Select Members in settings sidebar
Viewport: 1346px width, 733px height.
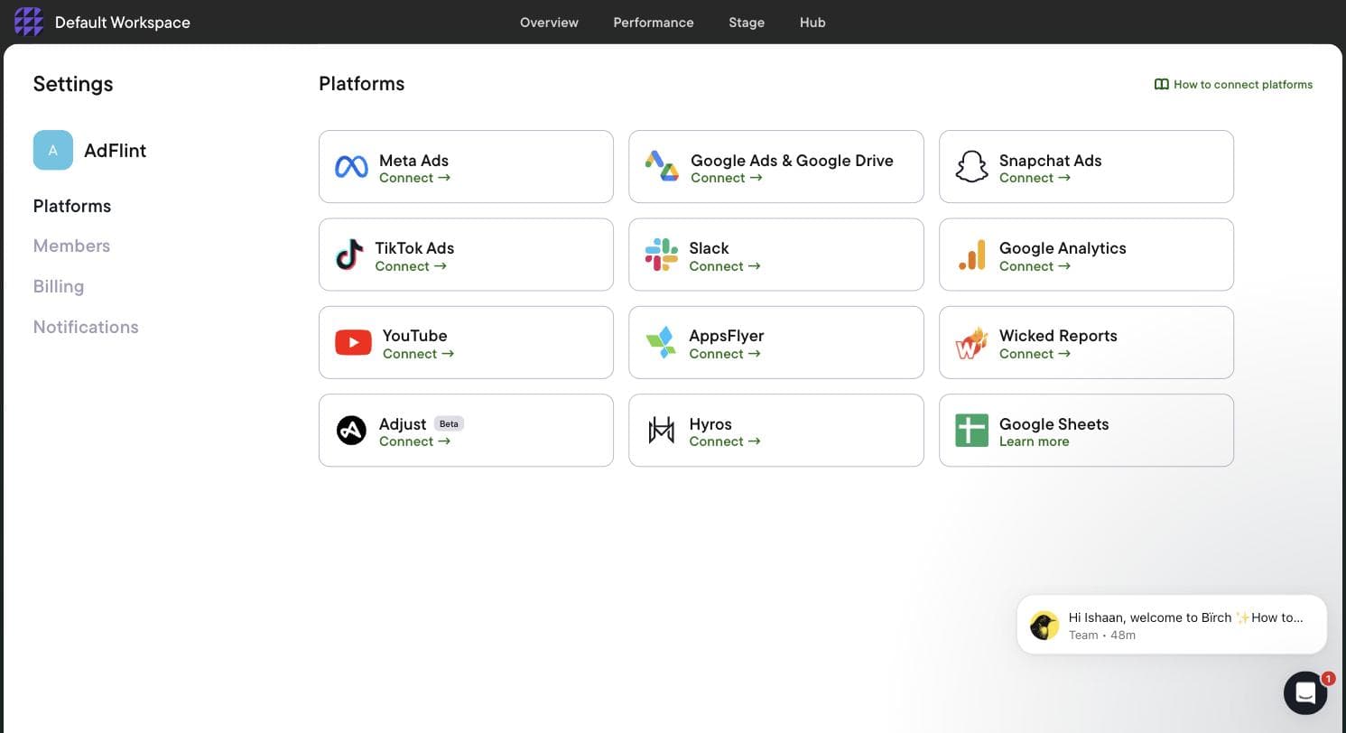coord(71,246)
